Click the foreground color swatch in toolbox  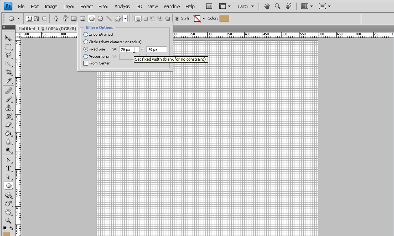click(x=7, y=234)
